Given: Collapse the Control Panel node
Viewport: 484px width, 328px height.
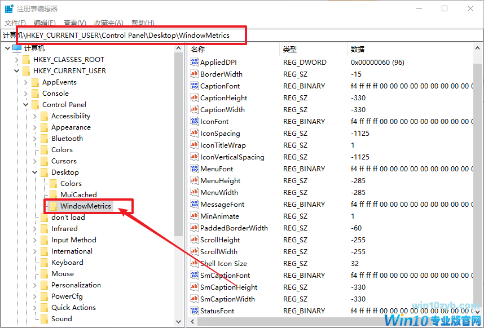Looking at the screenshot, I should (x=26, y=105).
